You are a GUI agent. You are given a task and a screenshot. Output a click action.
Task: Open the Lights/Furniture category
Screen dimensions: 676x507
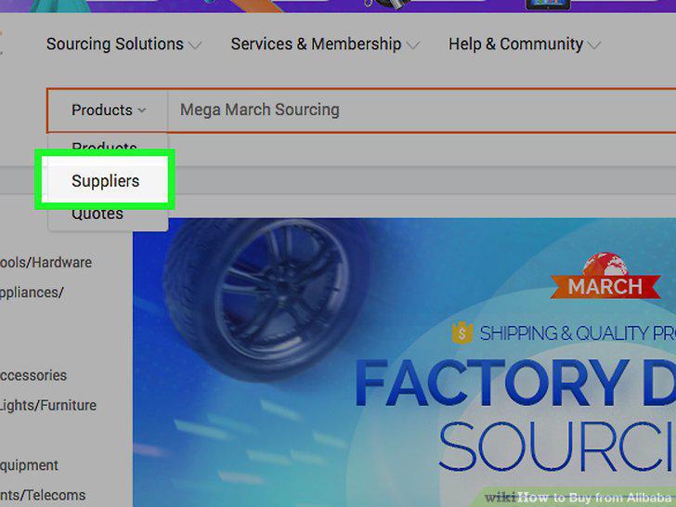[x=48, y=405]
